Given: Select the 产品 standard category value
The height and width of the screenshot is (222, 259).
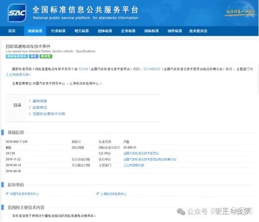Looking at the screenshot, I should [x=126, y=141].
